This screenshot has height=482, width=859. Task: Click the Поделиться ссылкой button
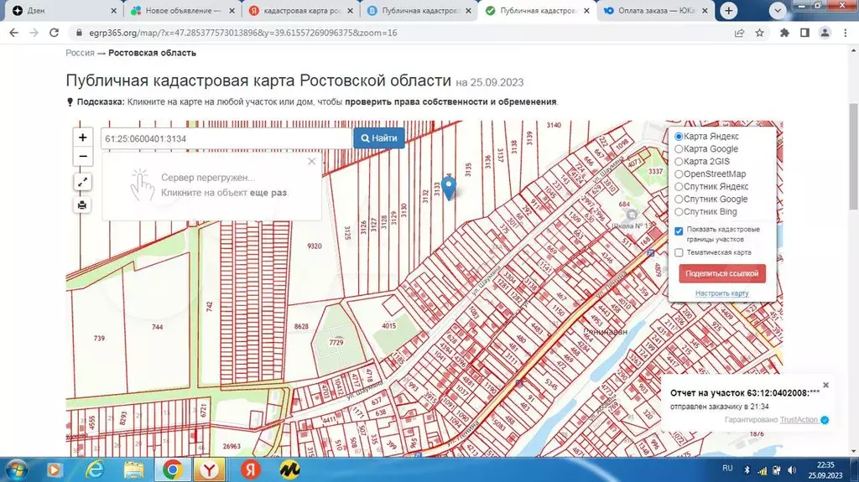[721, 273]
